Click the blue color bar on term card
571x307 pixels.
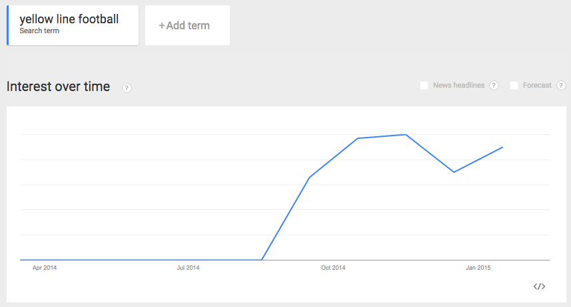[7, 25]
